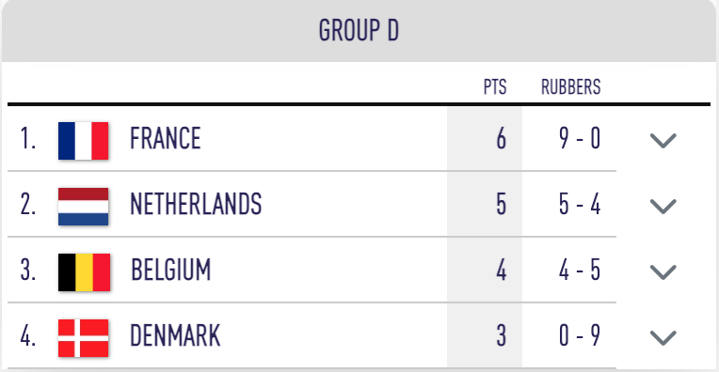Viewport: 719px width, 372px height.
Task: Click the GROUP D header
Action: pyautogui.click(x=359, y=31)
